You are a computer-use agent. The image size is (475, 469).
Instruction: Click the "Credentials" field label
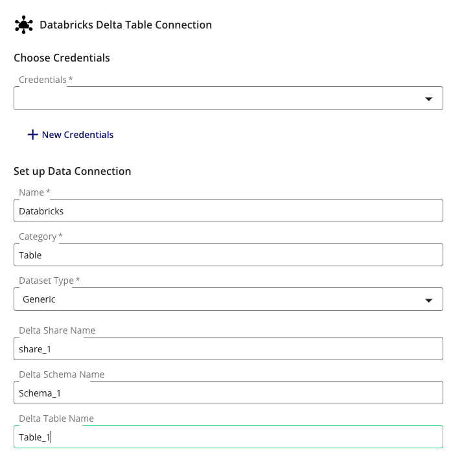coord(43,80)
